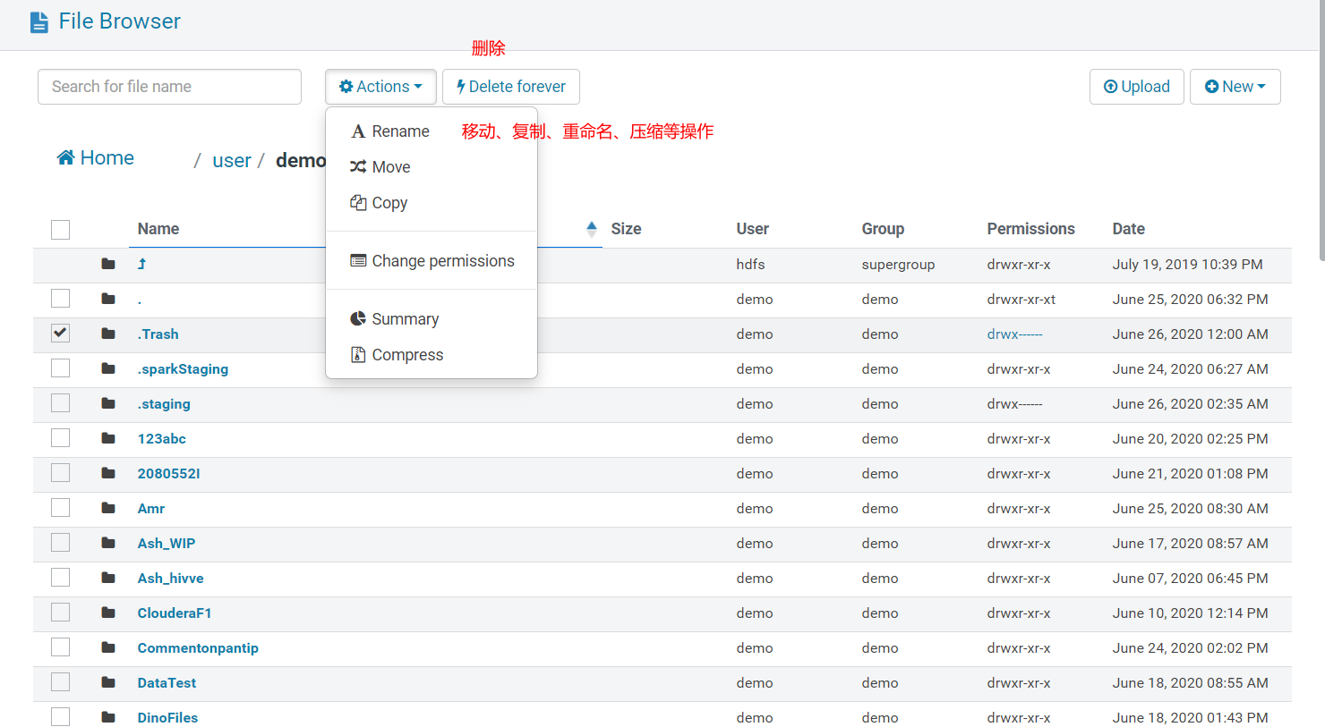Click the supergroup cell in hdfs row

click(x=898, y=264)
